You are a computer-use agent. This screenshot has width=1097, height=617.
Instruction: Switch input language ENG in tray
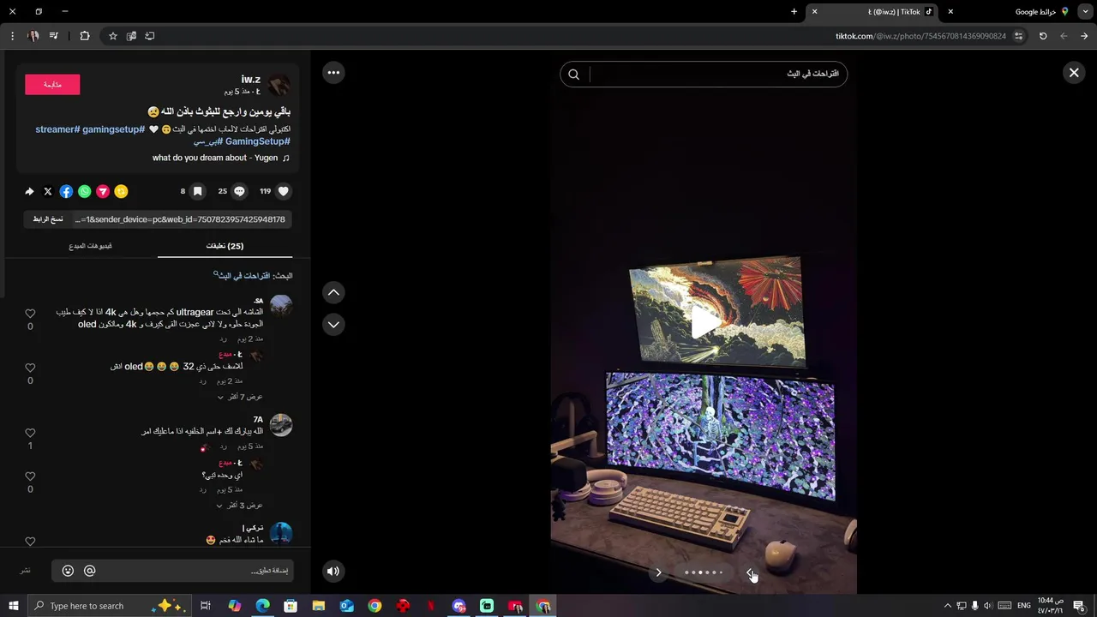pos(1023,606)
